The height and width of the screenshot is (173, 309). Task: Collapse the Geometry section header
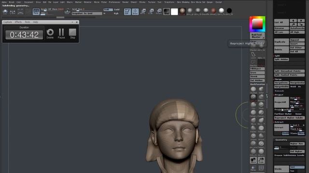pyautogui.click(x=281, y=140)
